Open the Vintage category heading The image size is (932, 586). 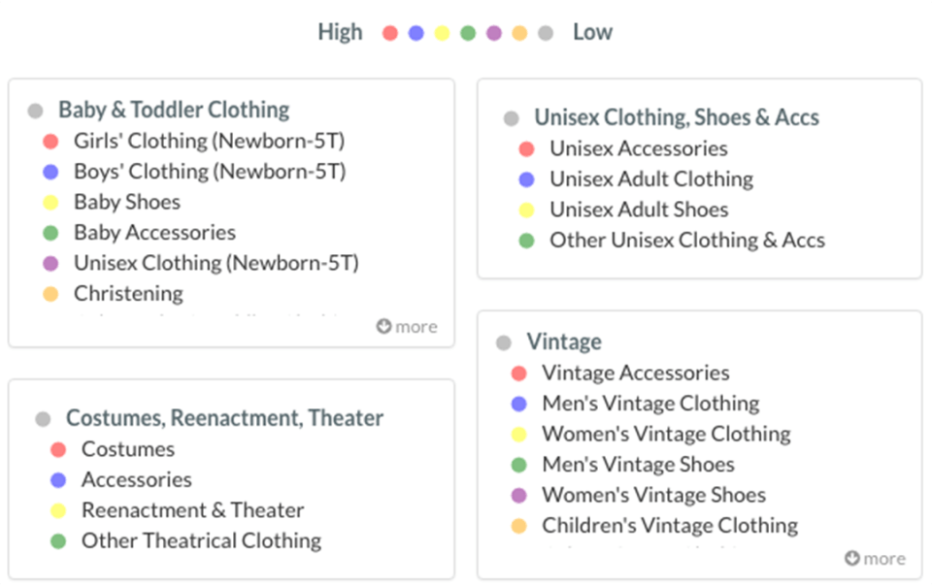point(564,342)
